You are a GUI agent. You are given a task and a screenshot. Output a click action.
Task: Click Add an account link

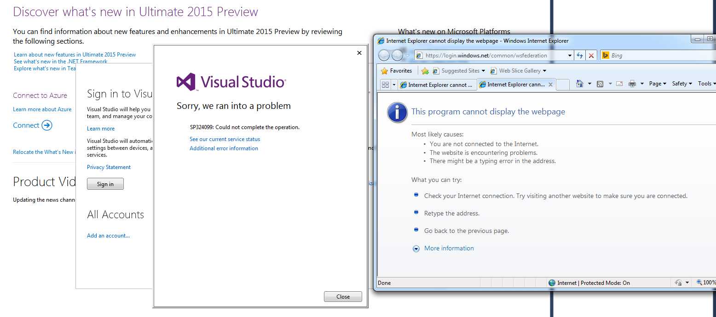coord(109,236)
